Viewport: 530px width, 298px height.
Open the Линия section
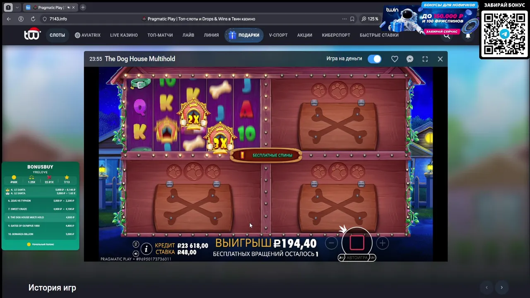[211, 35]
